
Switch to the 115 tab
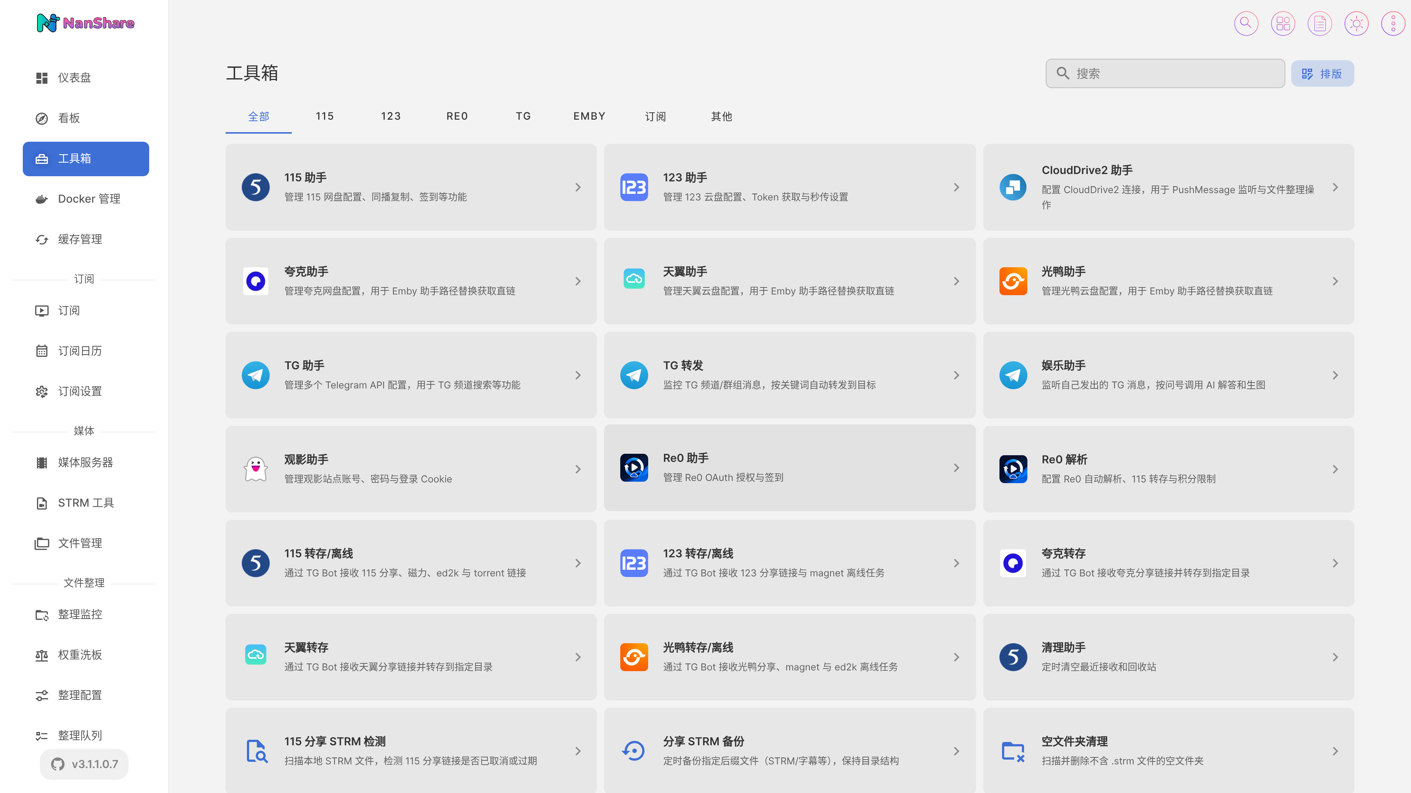click(x=325, y=116)
